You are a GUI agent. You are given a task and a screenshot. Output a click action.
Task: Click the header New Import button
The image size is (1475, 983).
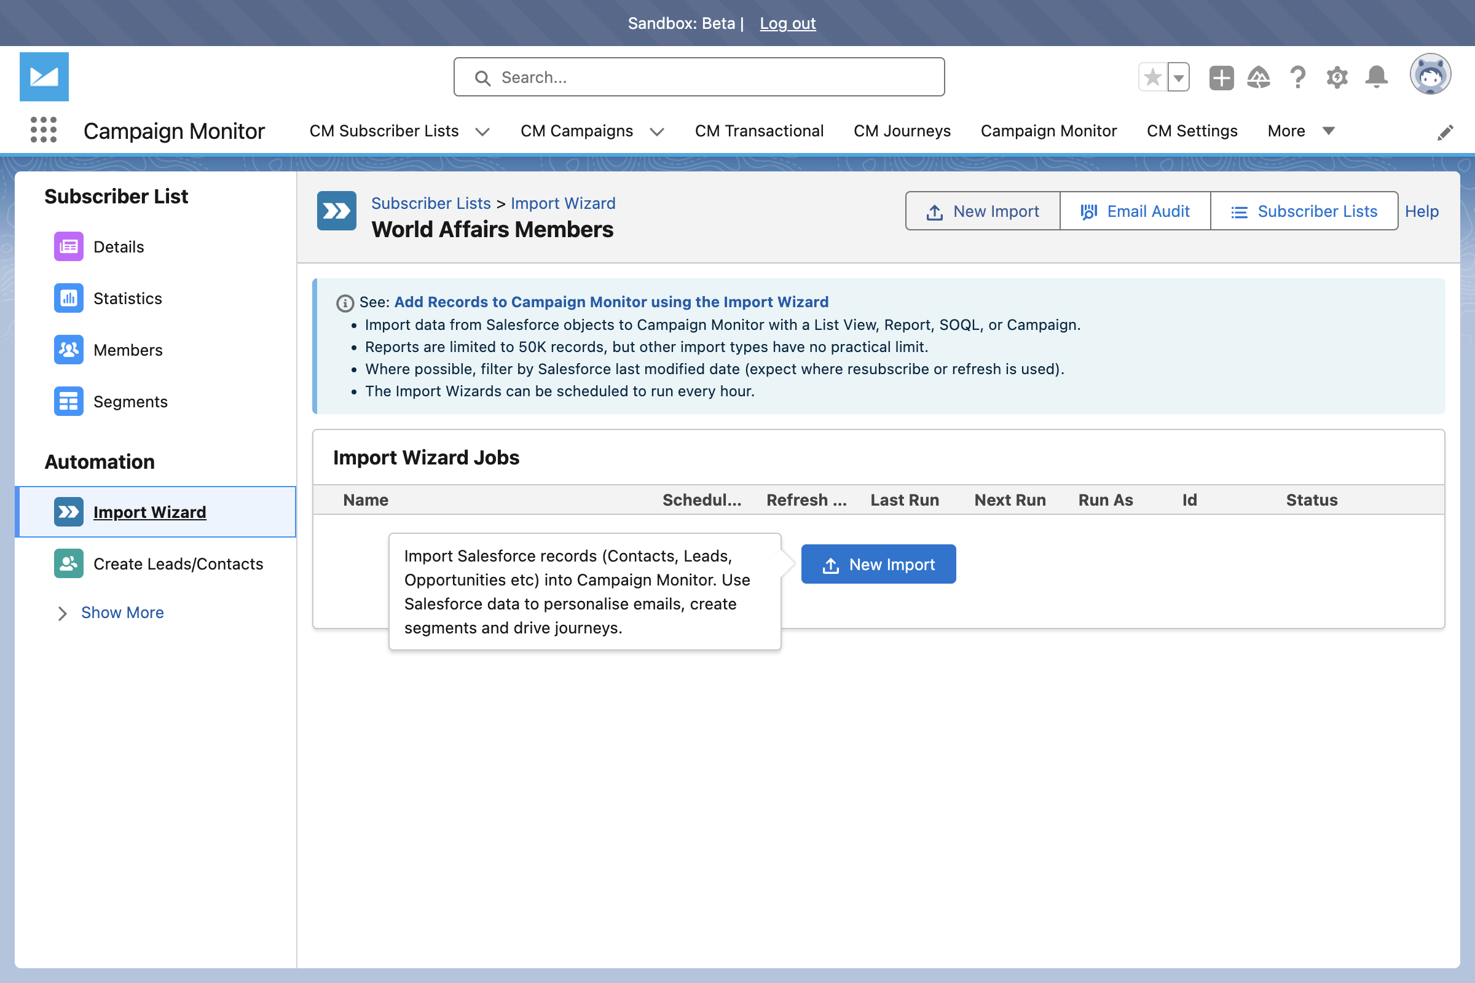[x=983, y=211]
